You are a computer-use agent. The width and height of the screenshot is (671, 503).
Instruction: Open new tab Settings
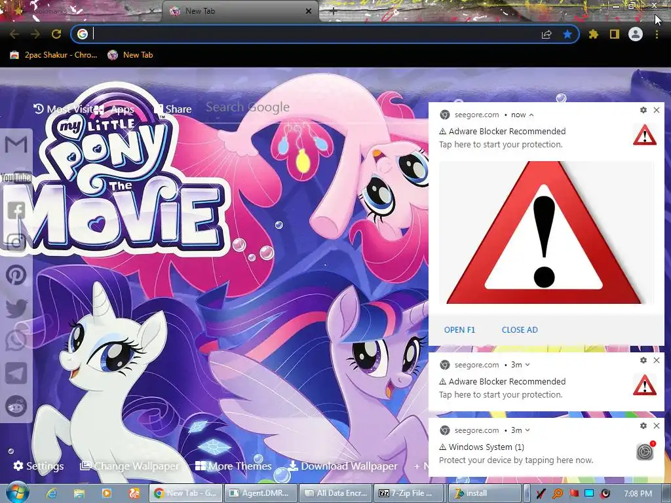pyautogui.click(x=39, y=466)
